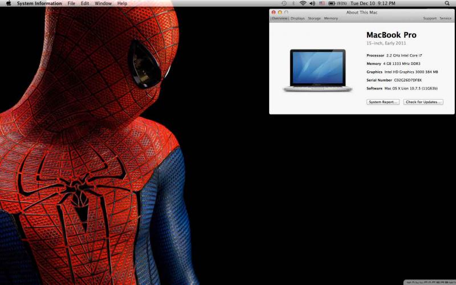Open the Wi-Fi status menu

coord(303,3)
